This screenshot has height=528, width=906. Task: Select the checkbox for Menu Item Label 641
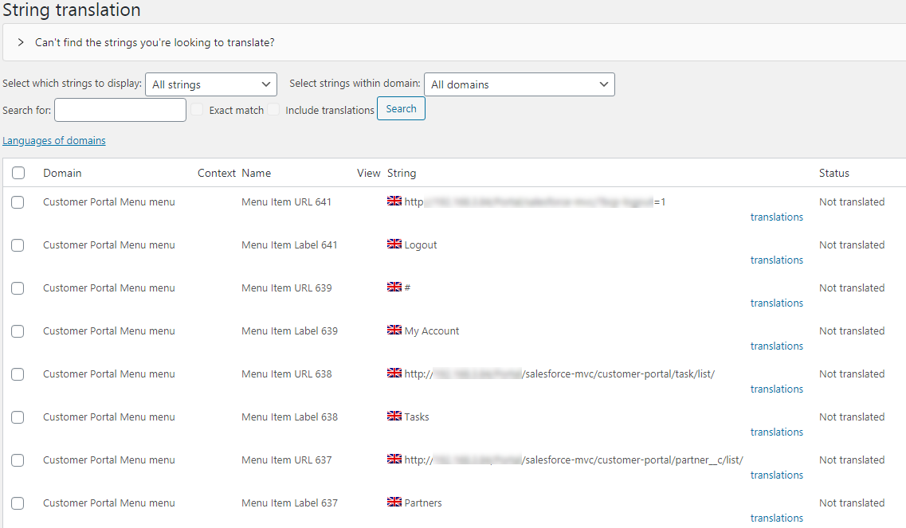coord(18,245)
